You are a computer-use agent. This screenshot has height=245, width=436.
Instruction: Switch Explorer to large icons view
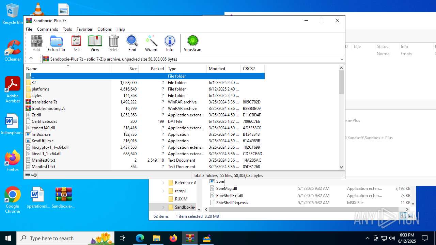coord(411,216)
